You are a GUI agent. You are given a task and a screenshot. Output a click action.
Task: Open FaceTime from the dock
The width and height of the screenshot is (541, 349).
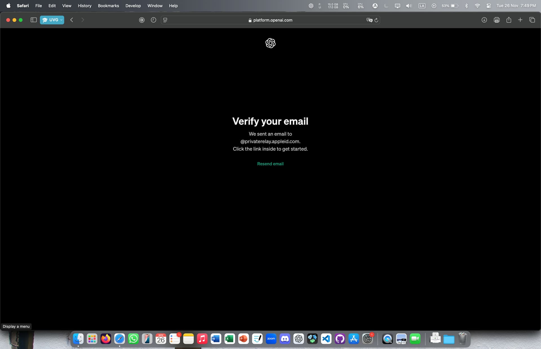(x=415, y=339)
